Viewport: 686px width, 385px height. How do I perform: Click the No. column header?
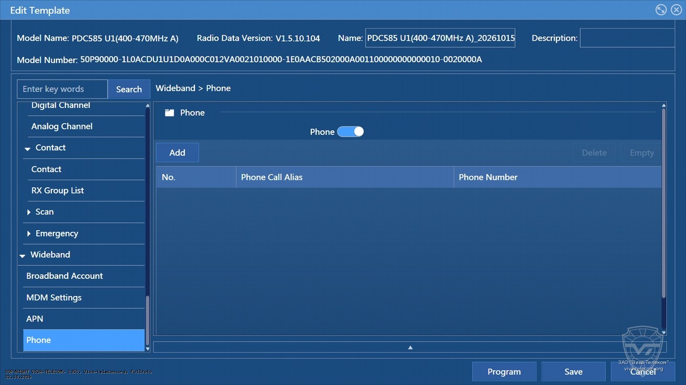196,177
